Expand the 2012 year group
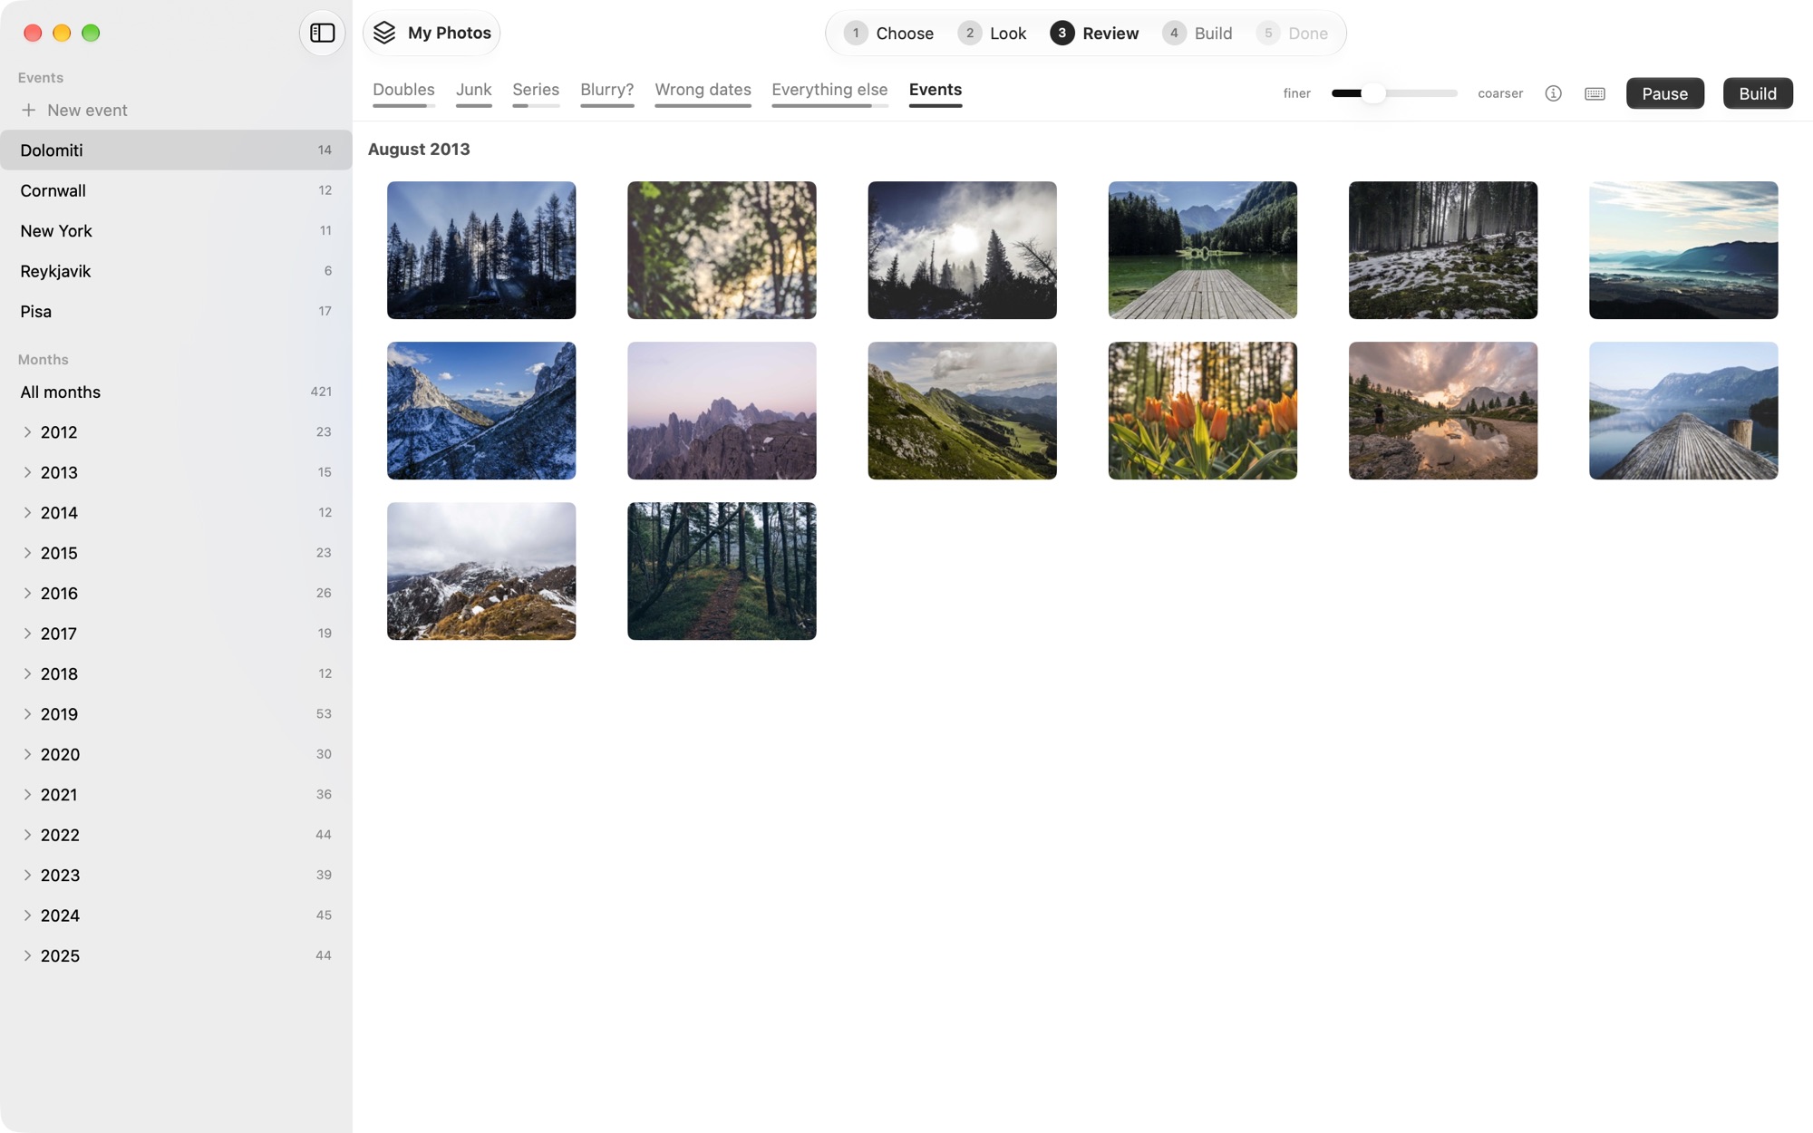Viewport: 1813px width, 1133px height. 27,432
